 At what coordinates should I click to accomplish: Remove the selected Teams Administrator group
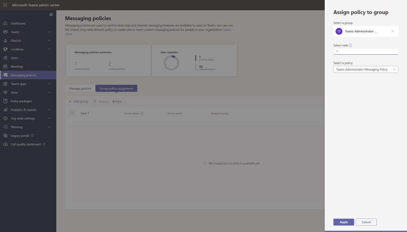[393, 31]
